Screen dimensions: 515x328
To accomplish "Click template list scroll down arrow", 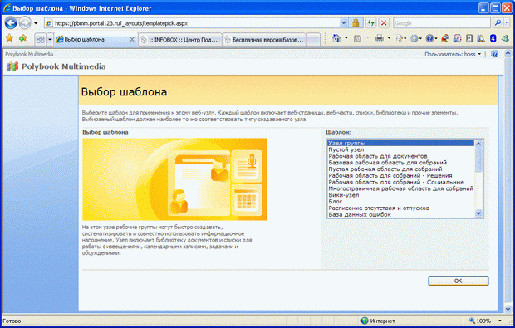I will pyautogui.click(x=478, y=213).
